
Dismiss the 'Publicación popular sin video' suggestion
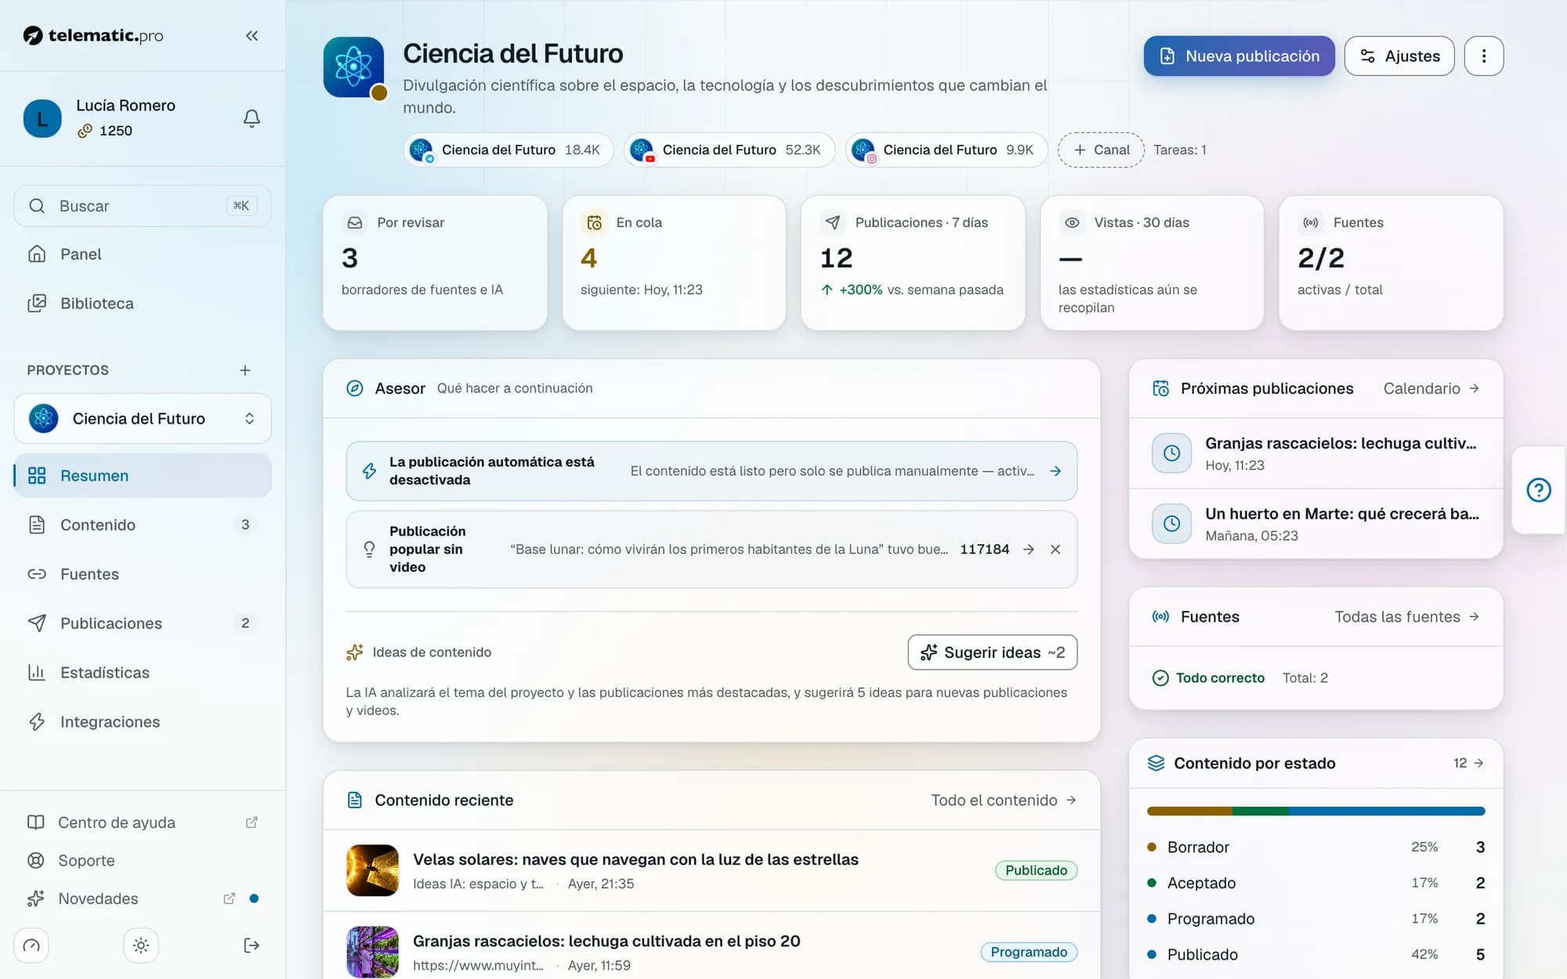tap(1055, 549)
